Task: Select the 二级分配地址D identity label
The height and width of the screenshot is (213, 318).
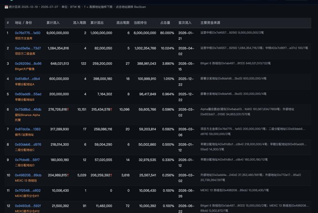Action: (x=24, y=165)
